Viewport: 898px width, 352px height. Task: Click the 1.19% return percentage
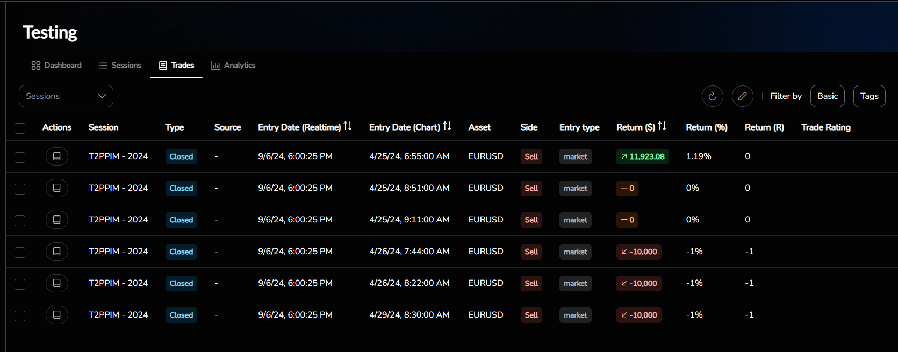pyautogui.click(x=699, y=156)
